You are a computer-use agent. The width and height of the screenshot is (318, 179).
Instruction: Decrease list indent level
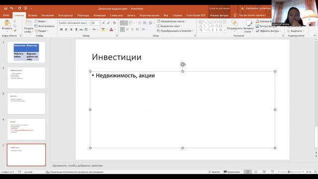click(x=140, y=23)
